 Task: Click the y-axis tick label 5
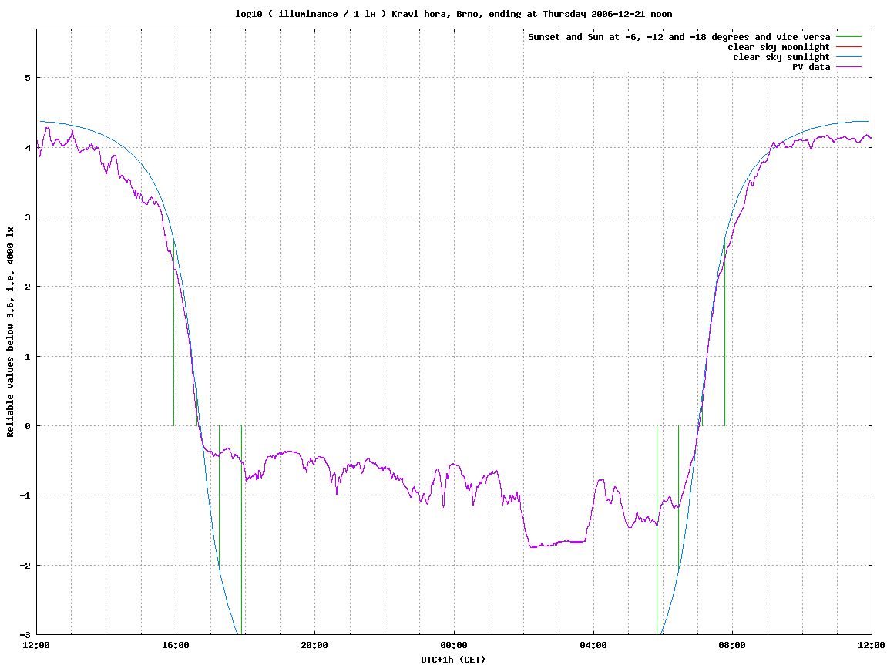(x=28, y=78)
